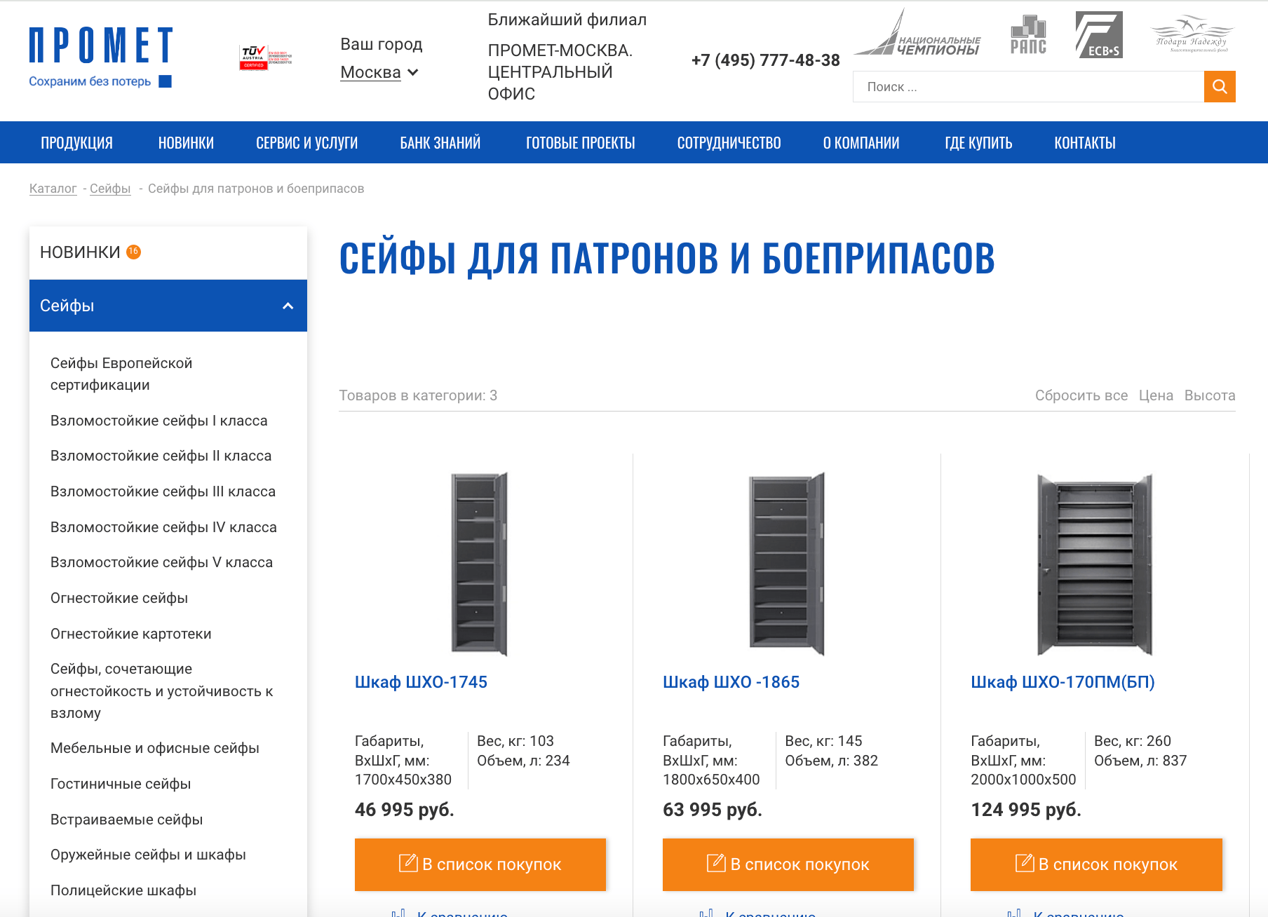The width and height of the screenshot is (1268, 917).
Task: Sort products by Цена
Action: [1156, 395]
